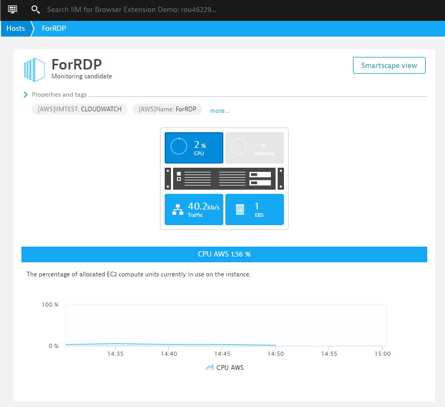Click the server rack illustration
445x407 pixels.
[x=224, y=179]
